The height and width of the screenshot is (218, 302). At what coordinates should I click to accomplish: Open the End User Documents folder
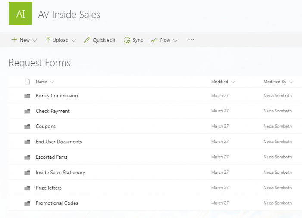click(x=59, y=142)
